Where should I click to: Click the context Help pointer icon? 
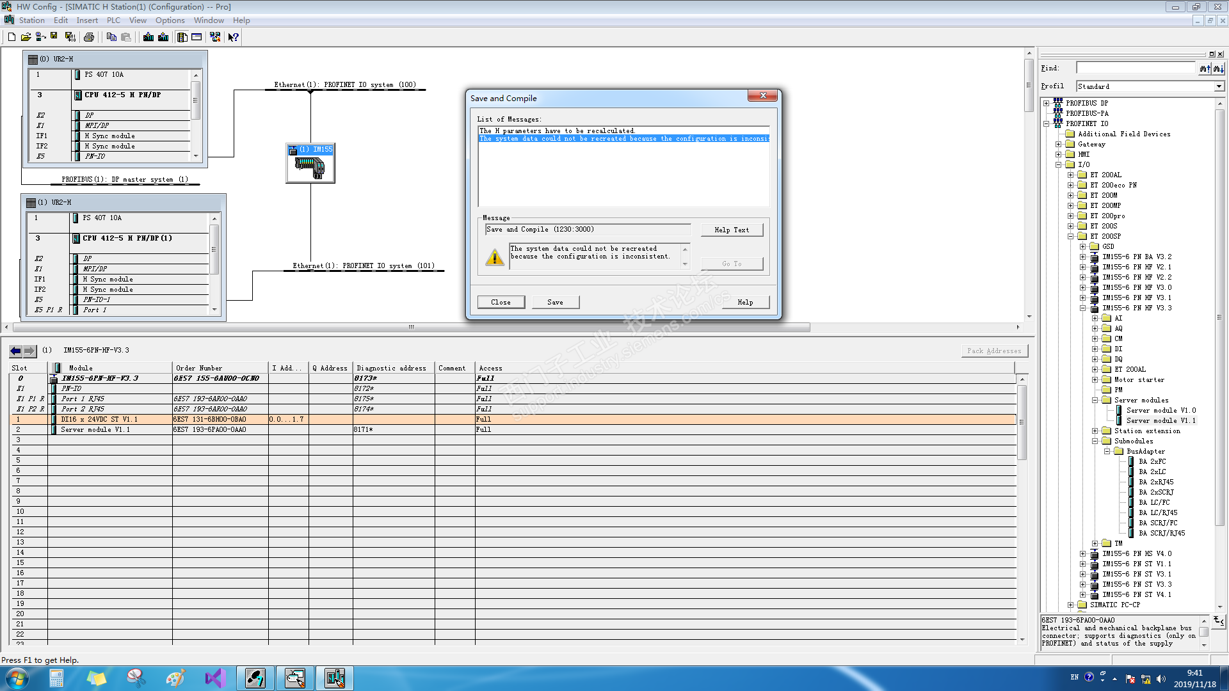pos(234,37)
